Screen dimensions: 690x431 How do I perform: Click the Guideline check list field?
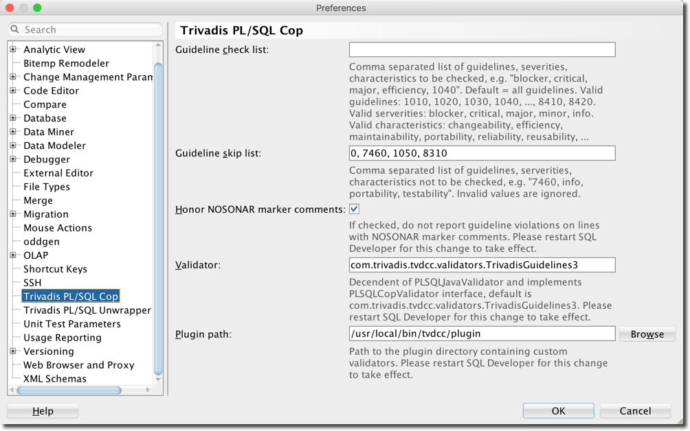click(x=482, y=49)
